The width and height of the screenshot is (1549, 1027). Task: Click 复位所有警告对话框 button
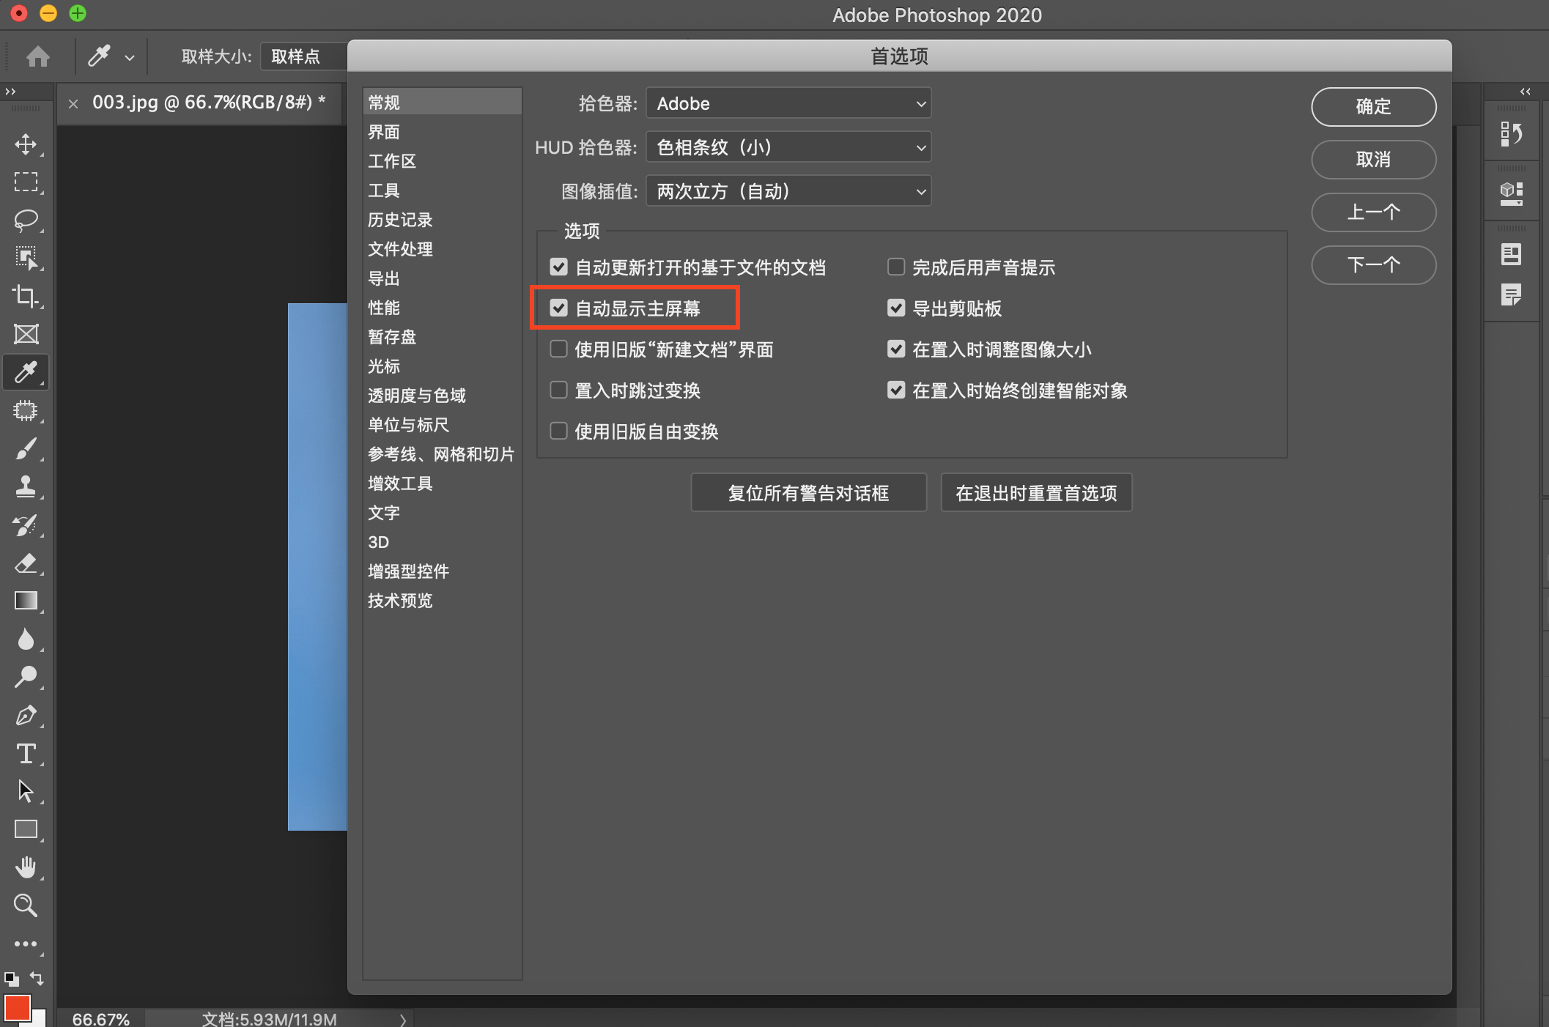[808, 493]
